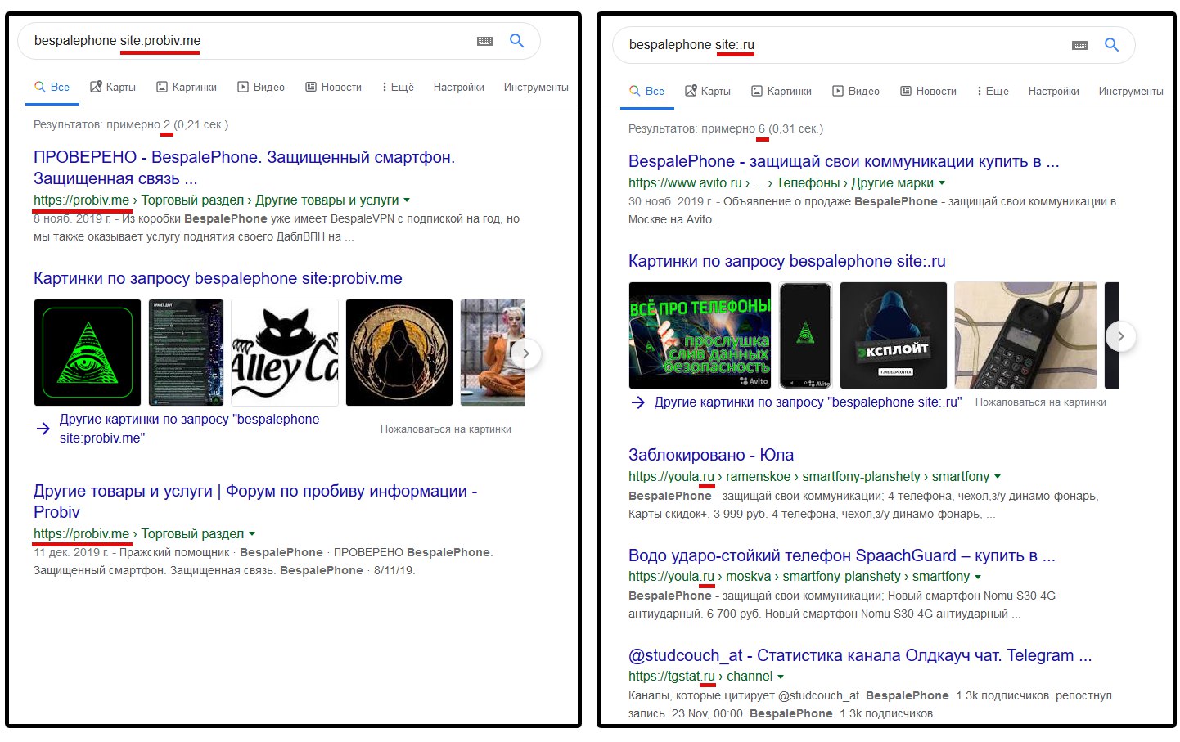Viewport: 1180px width, 742px height.
Task: Open Другие картинки по запросу "bespalephone site:.ru" link
Action: 808,402
